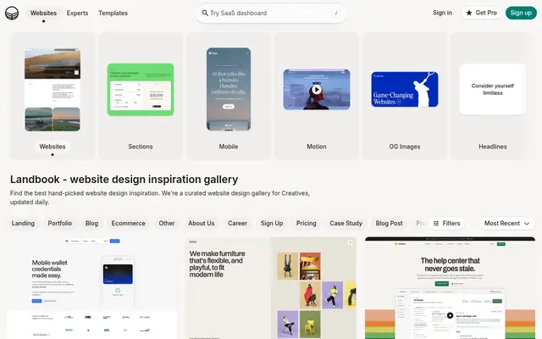Filter by Pricing category
The height and width of the screenshot is (339, 542).
307,224
